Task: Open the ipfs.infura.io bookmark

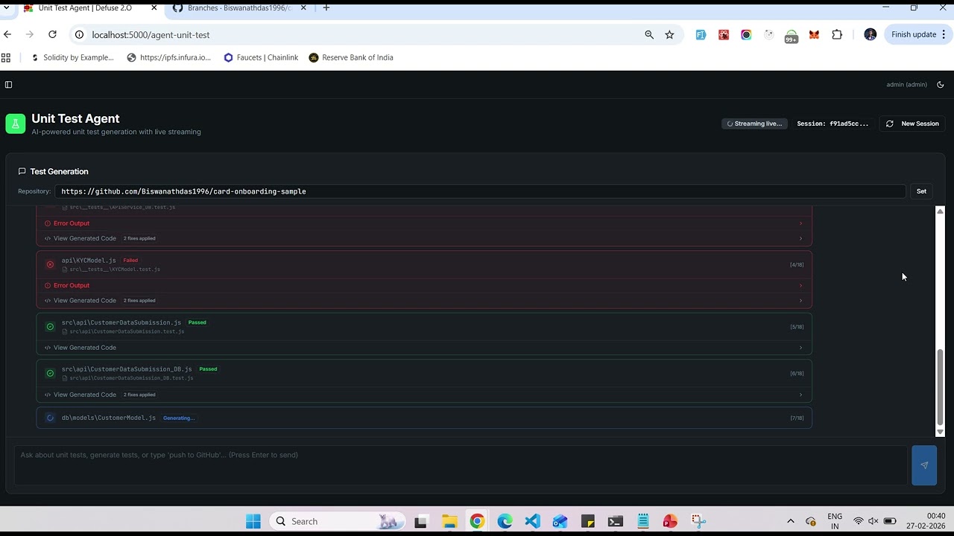Action: pyautogui.click(x=169, y=57)
